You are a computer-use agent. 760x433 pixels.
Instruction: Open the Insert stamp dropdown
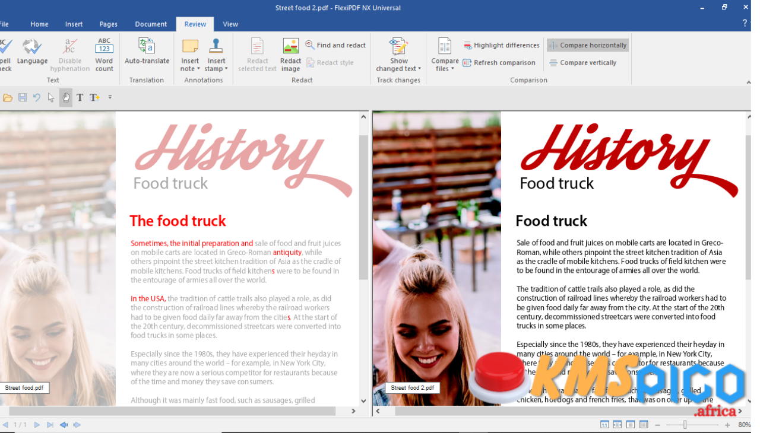216,55
